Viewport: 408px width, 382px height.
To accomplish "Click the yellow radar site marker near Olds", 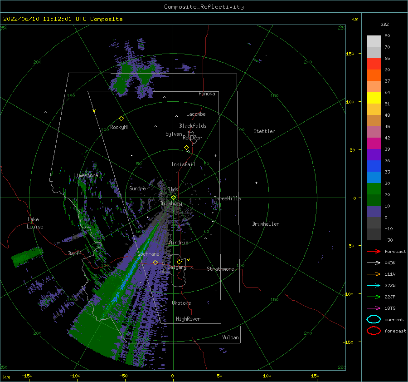I will 173,198.
